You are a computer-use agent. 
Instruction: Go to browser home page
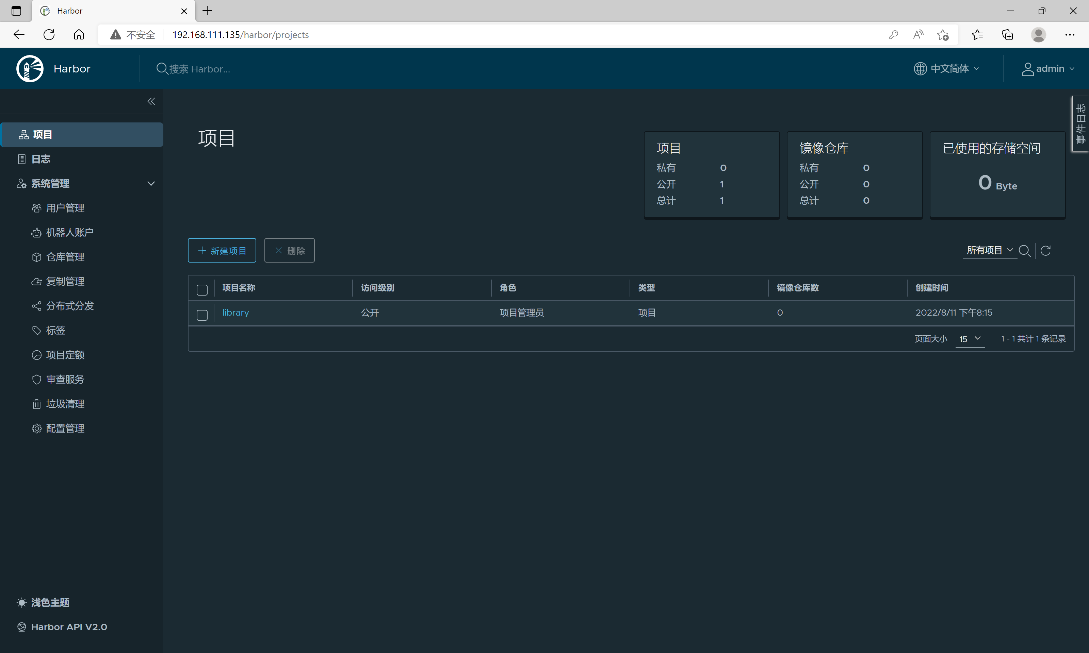point(79,35)
